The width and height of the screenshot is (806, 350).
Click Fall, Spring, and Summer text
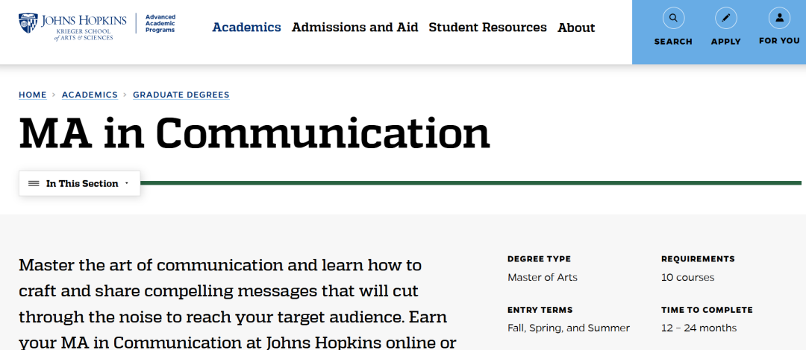coord(569,328)
